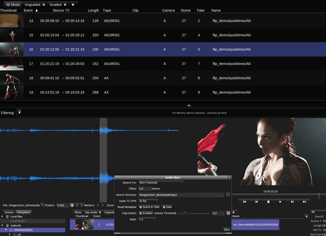
Task: Switch to the Scenes tab
Action: pyautogui.click(x=9, y=212)
